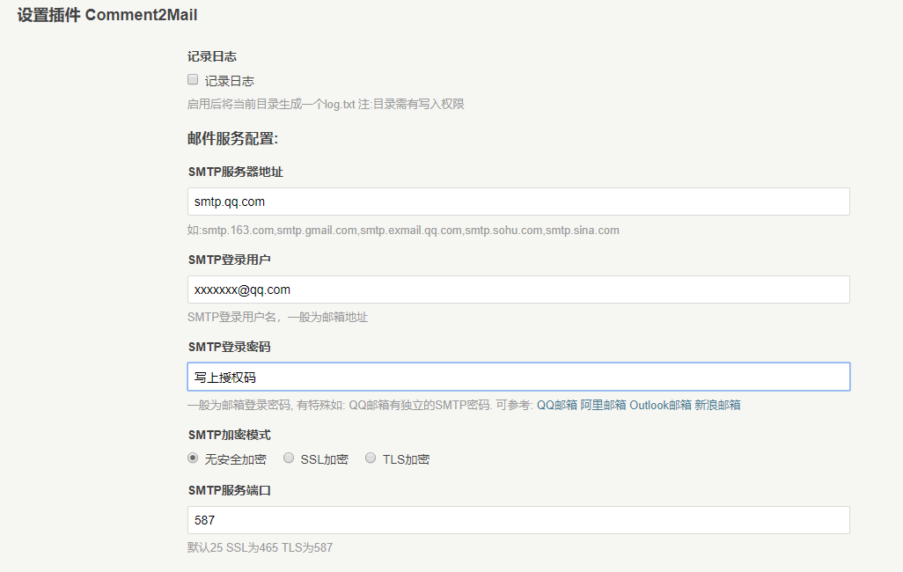The image size is (903, 572).
Task: Focus the SMTP服务器地址 input field
Action: 518,202
